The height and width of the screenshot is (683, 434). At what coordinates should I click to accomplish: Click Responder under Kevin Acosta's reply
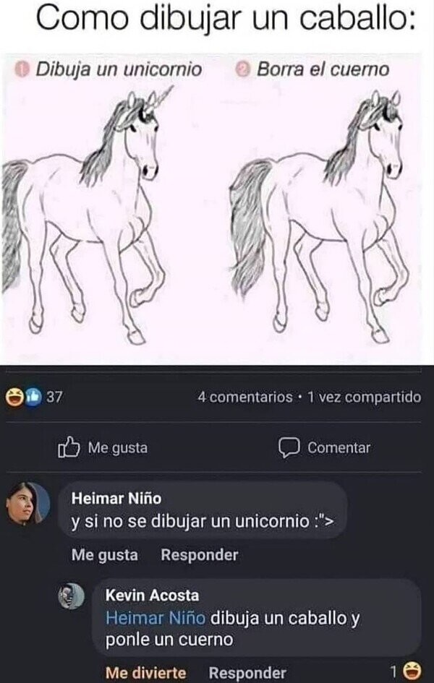click(247, 673)
